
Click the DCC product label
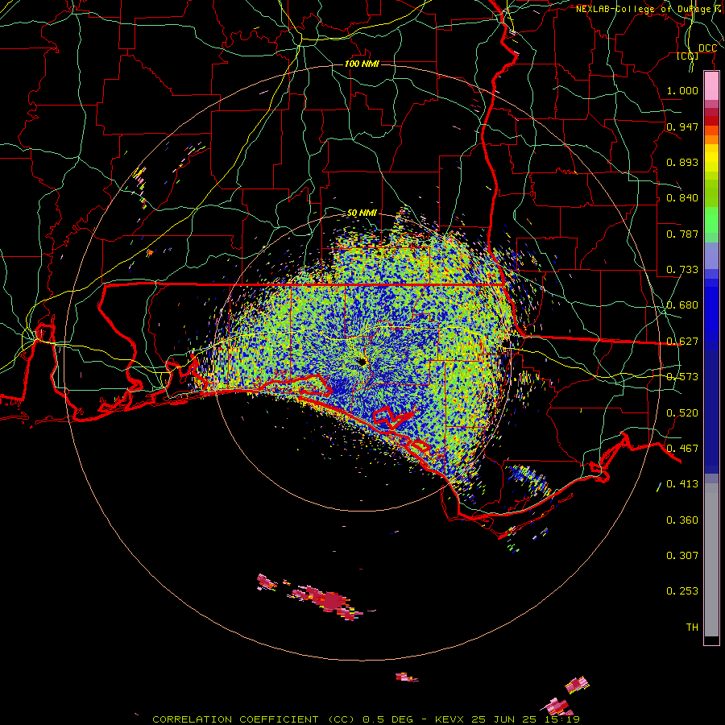point(707,48)
